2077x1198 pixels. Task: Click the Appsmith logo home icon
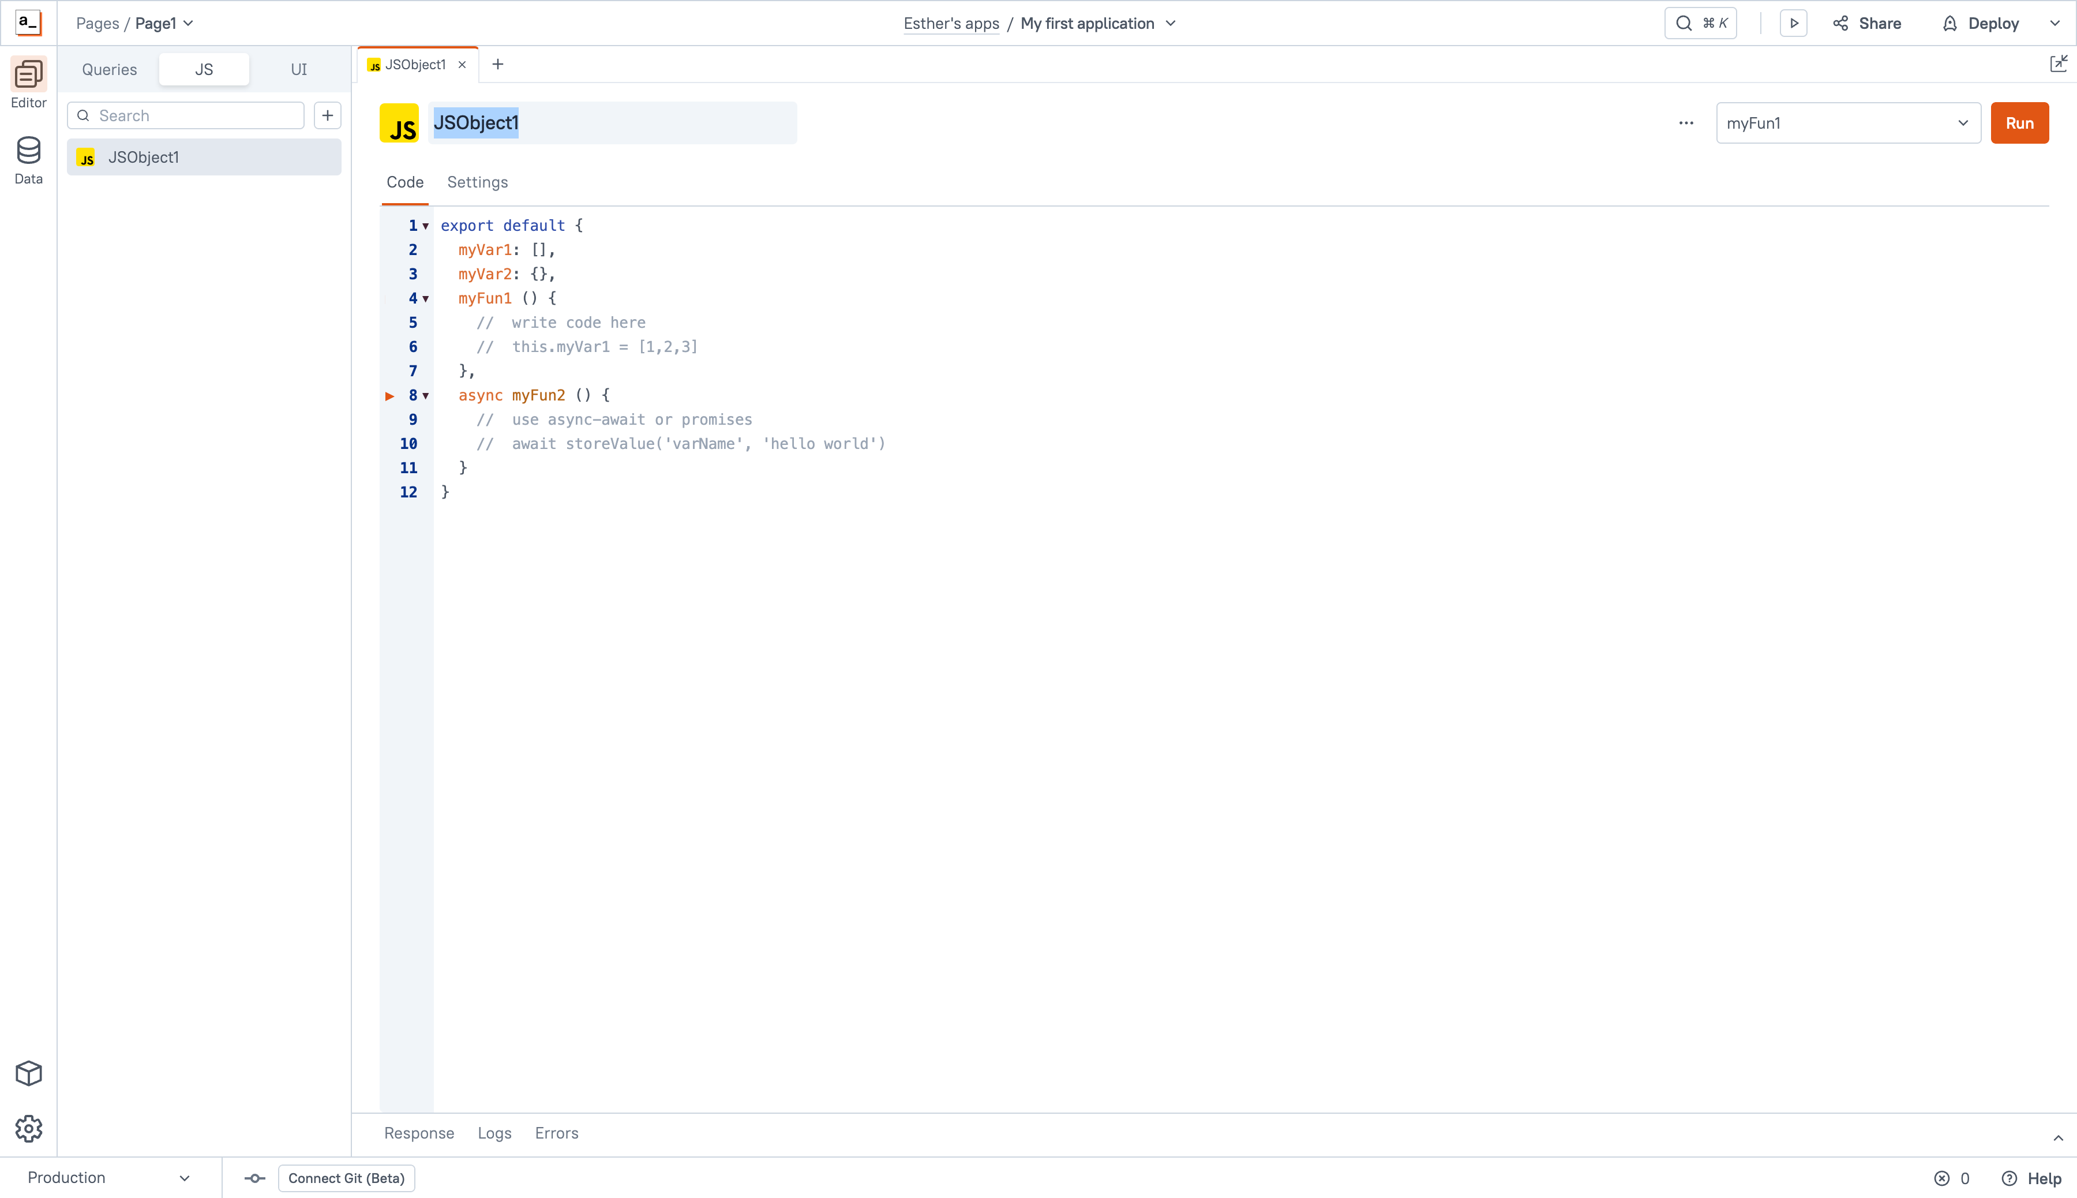pos(28,23)
